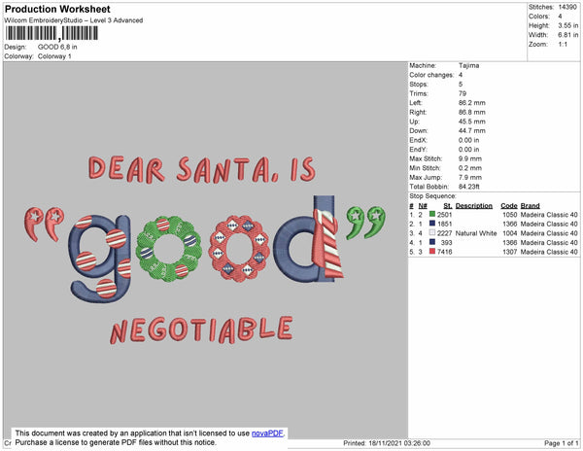The image size is (583, 451).
Task: Click "Madeira Classic 40" in stop row 1
Action: 549,215
